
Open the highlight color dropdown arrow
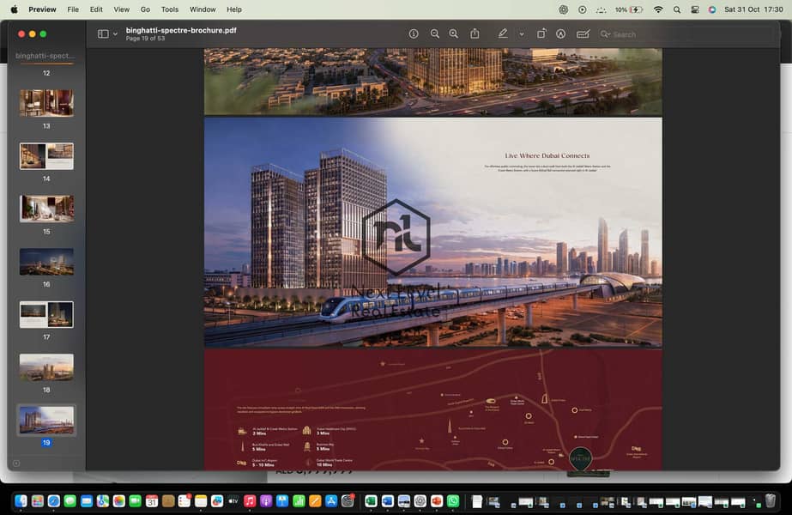click(x=521, y=34)
